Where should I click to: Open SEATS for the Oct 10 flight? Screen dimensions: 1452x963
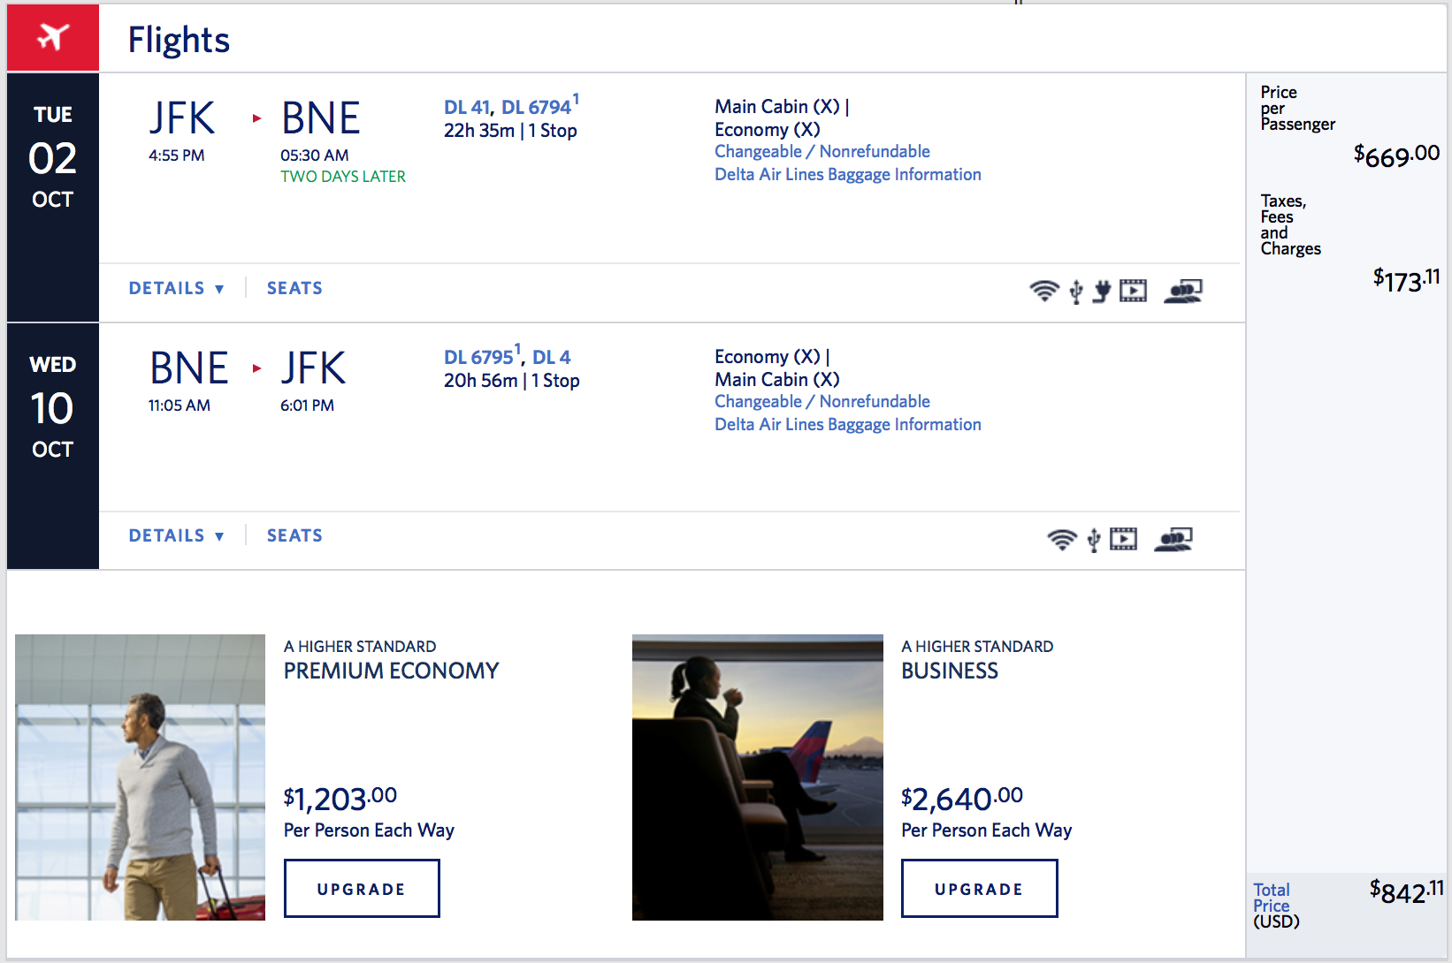coord(294,535)
